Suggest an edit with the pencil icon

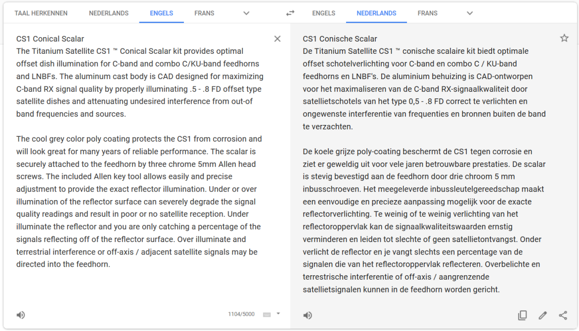(542, 315)
